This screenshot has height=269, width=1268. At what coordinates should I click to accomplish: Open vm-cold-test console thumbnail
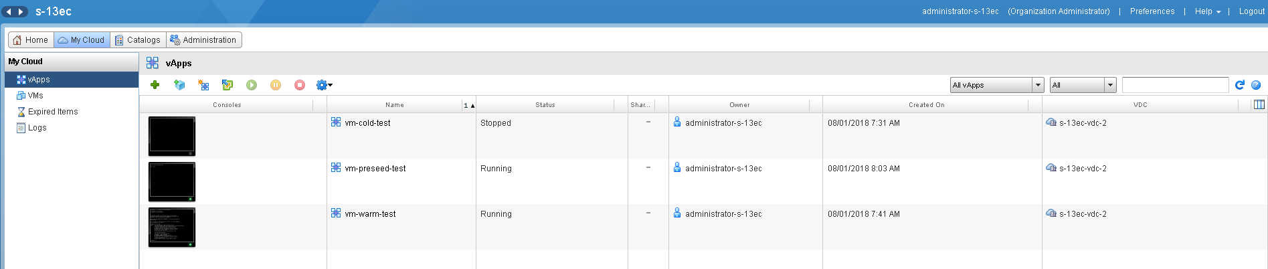click(x=172, y=137)
